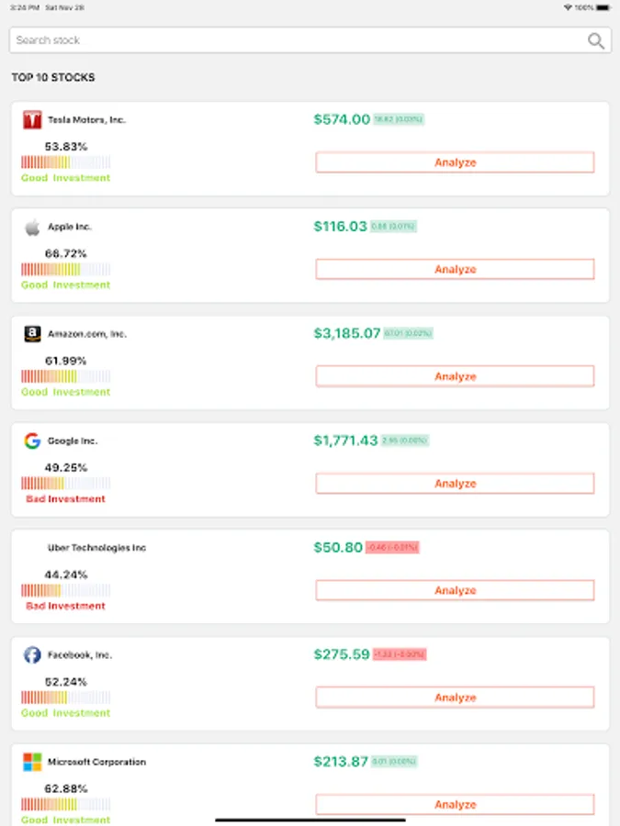Tap the Facebook logo icon
The height and width of the screenshot is (826, 620).
32,655
